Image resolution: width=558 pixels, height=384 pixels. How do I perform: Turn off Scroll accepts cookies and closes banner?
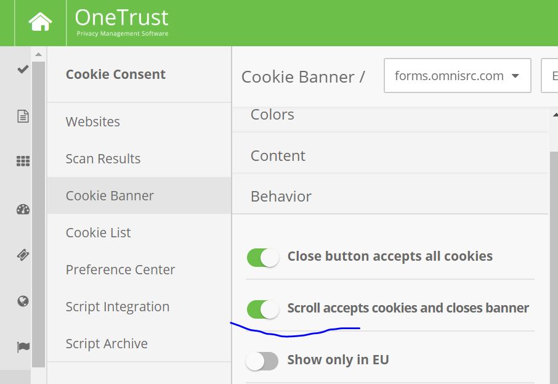coord(263,309)
